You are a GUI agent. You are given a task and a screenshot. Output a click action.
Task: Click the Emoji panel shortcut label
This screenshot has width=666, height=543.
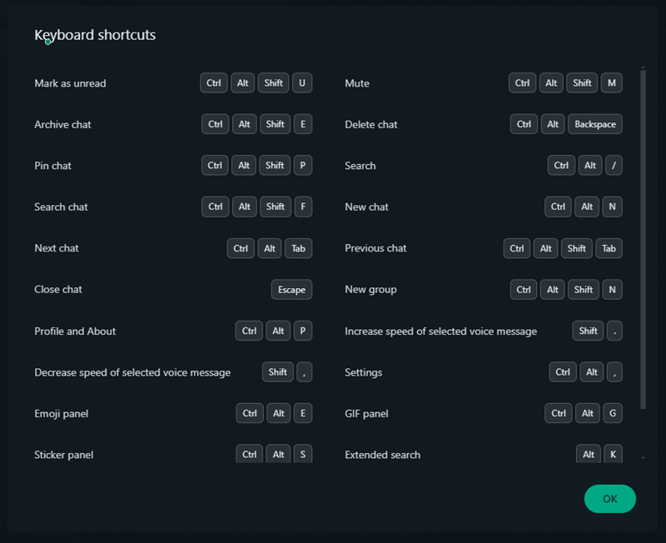click(62, 414)
